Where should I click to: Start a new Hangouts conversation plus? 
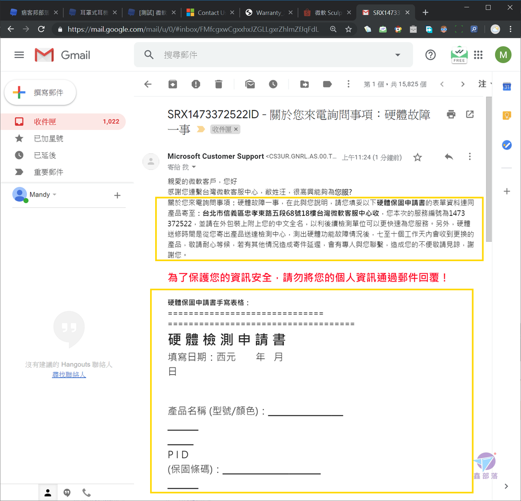[117, 196]
